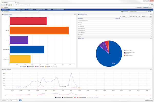Collapse the Custodians by Role widget
Image resolution: width=154 pixels, height=102 pixels.
click(x=3, y=15)
